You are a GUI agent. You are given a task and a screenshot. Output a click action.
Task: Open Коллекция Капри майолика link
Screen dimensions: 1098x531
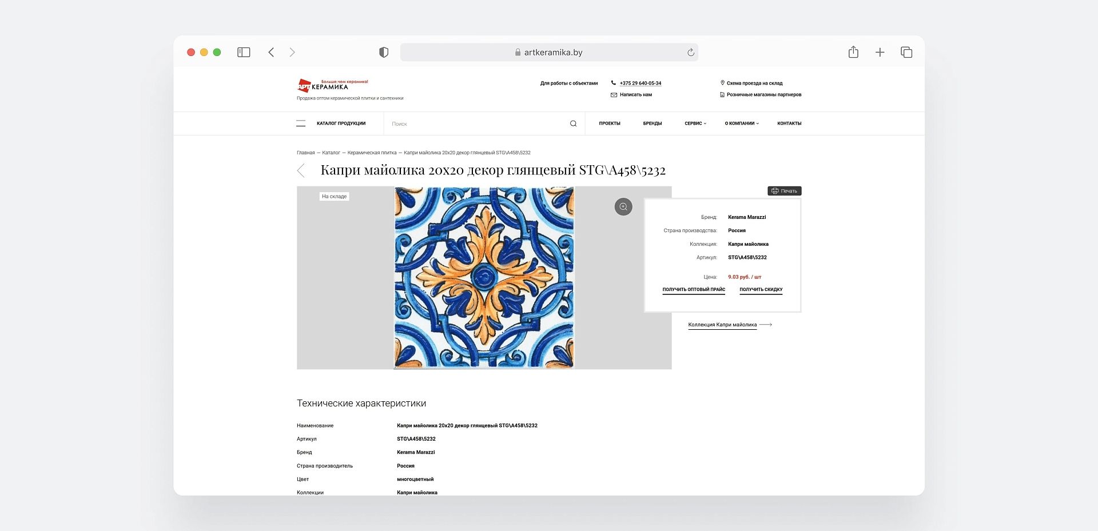pyautogui.click(x=730, y=325)
